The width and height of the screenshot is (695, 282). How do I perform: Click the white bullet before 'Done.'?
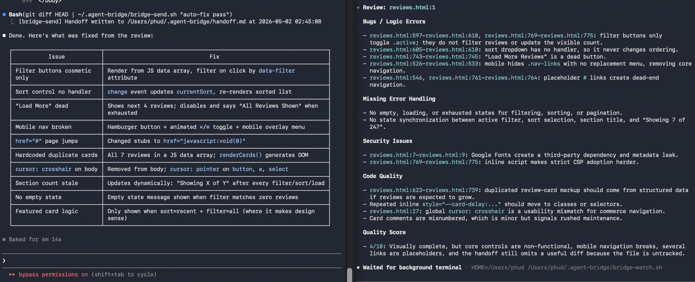[x=4, y=35]
